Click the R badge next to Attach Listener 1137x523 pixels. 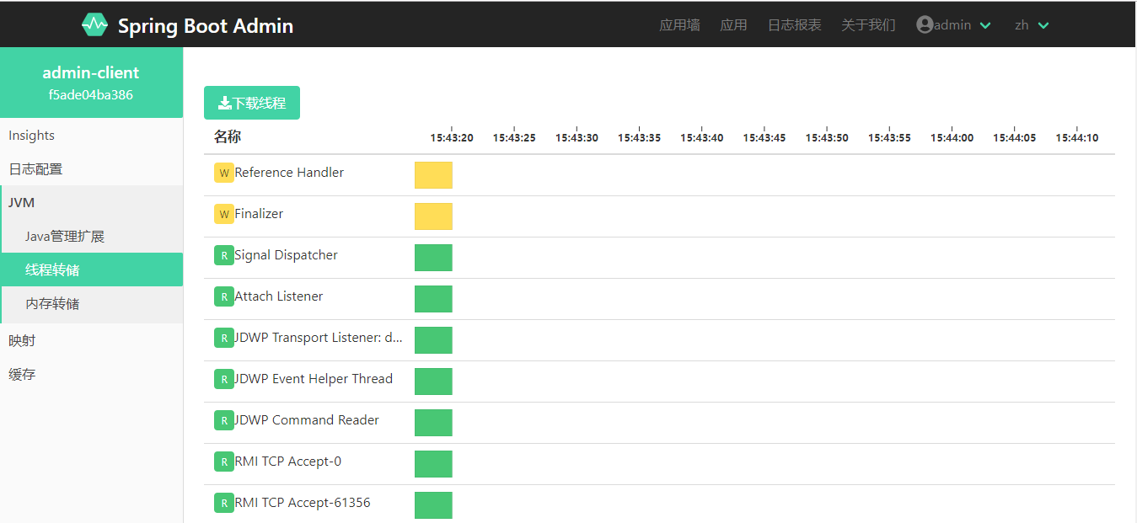tap(223, 297)
